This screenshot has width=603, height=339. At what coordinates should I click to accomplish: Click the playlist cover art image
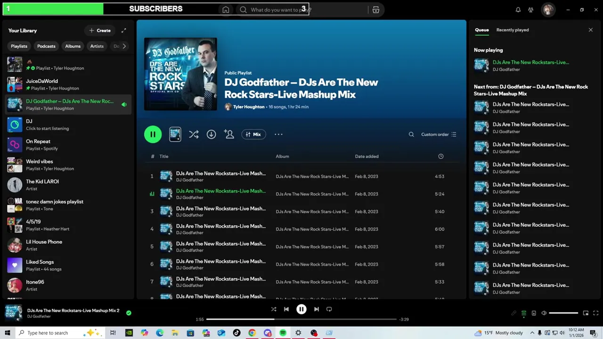pos(180,74)
